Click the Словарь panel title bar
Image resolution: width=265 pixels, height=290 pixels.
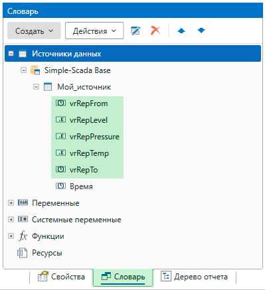pyautogui.click(x=133, y=11)
